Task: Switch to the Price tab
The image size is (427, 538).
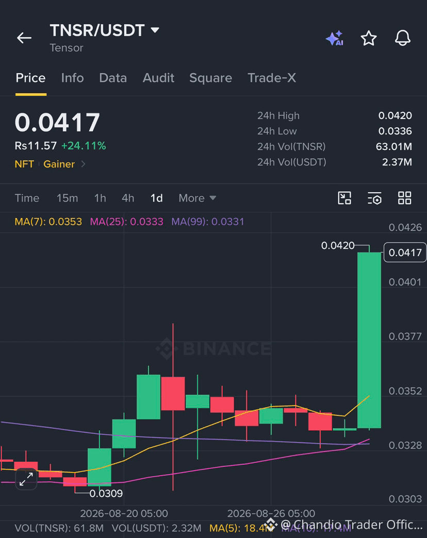Action: click(30, 78)
